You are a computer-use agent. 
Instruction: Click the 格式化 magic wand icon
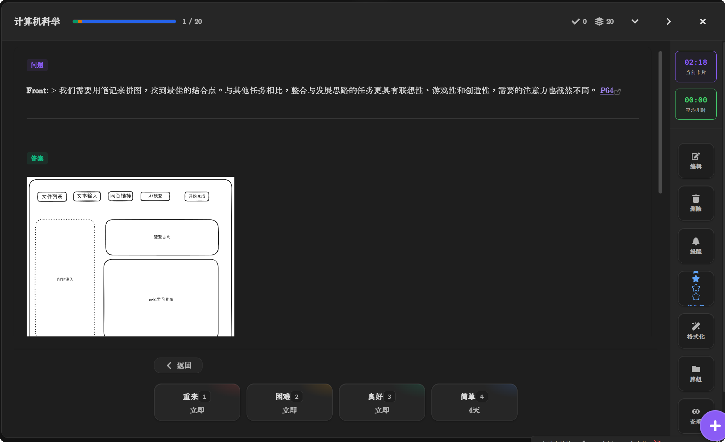point(696,331)
